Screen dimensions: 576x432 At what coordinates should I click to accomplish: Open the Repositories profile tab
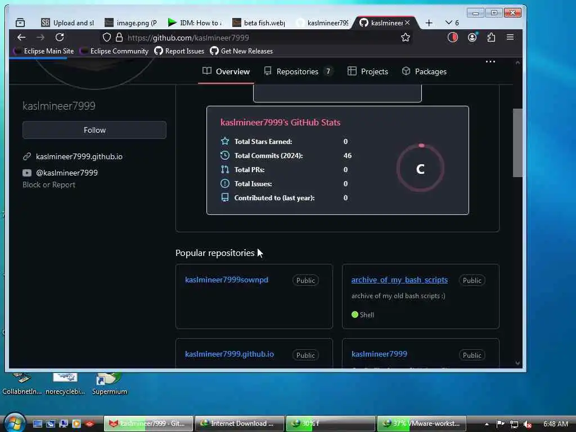pyautogui.click(x=298, y=71)
